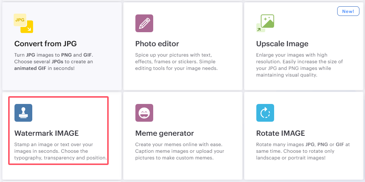Click the Meme generator description text
Viewport: 365px width, 182px height.
tap(180, 151)
